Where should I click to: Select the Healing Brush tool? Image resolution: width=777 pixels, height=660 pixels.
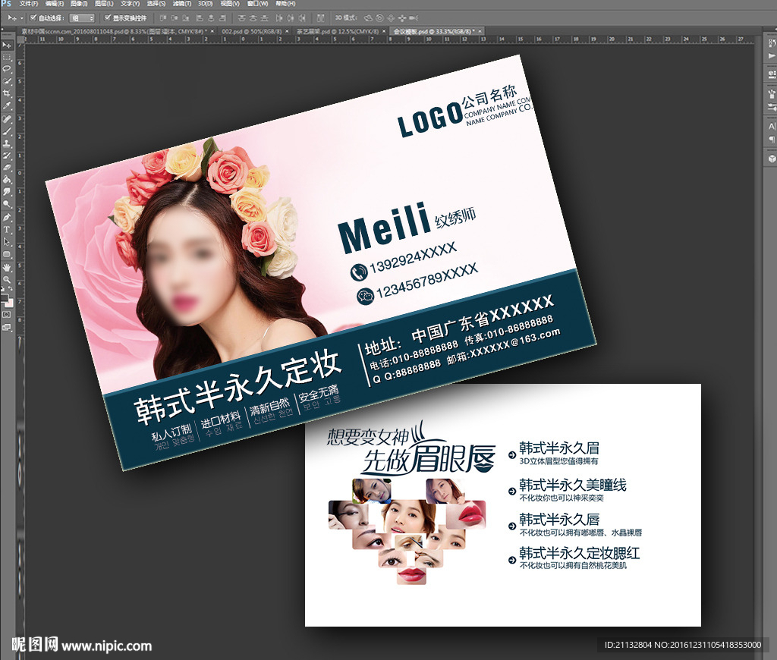tap(6, 119)
